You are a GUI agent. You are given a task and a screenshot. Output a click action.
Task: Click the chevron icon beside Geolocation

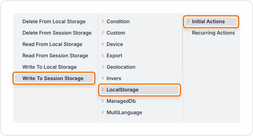pos(103,67)
